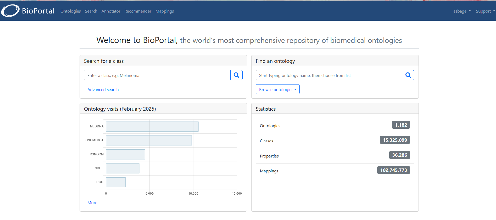The height and width of the screenshot is (220, 496).
Task: Click the Mappings count badge
Action: (393, 170)
